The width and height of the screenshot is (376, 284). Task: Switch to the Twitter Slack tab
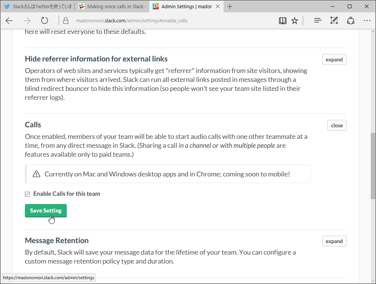[x=38, y=6]
